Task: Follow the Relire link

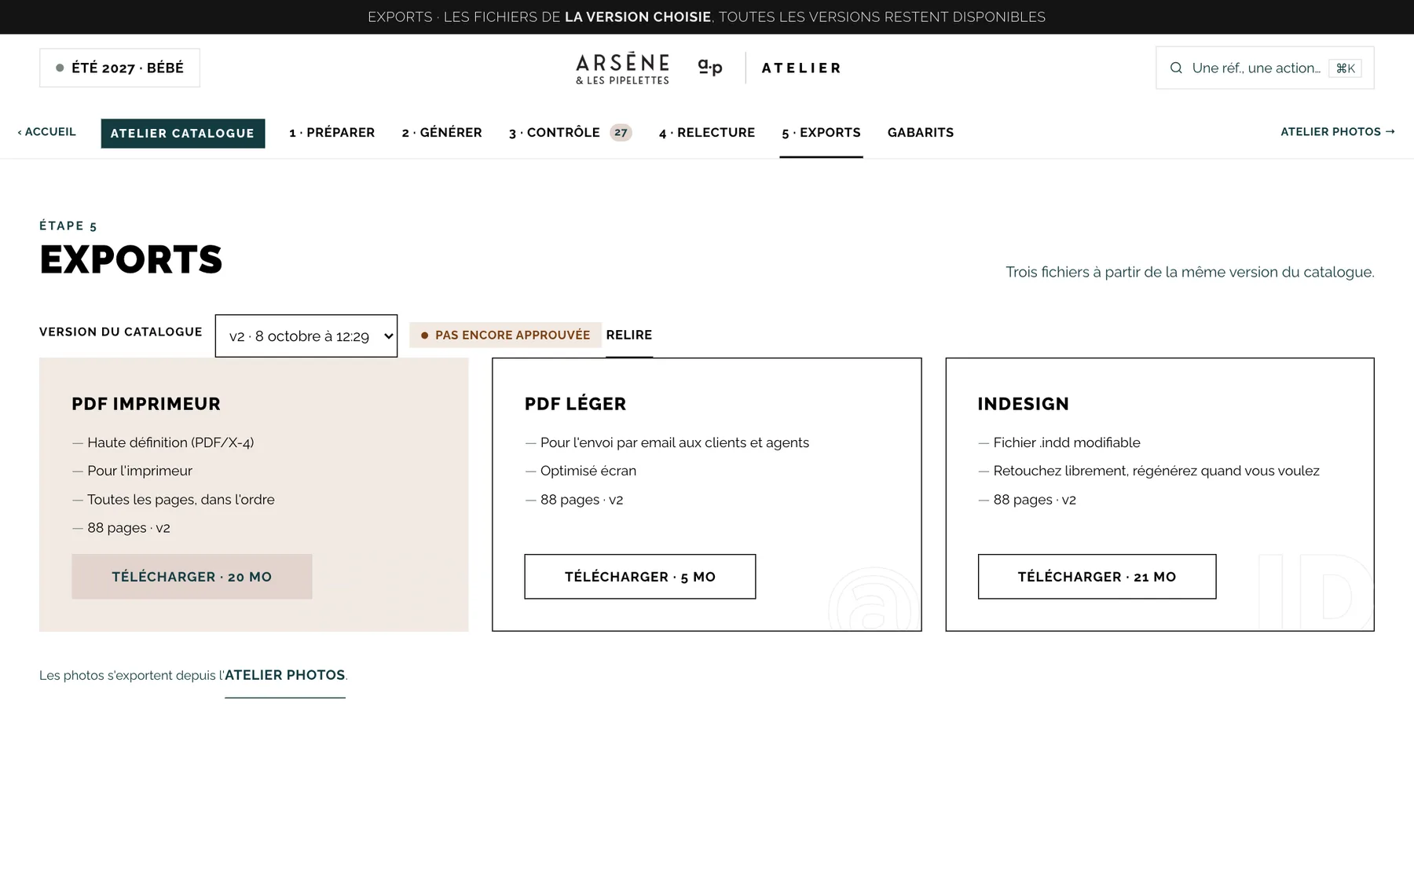Action: (x=628, y=336)
